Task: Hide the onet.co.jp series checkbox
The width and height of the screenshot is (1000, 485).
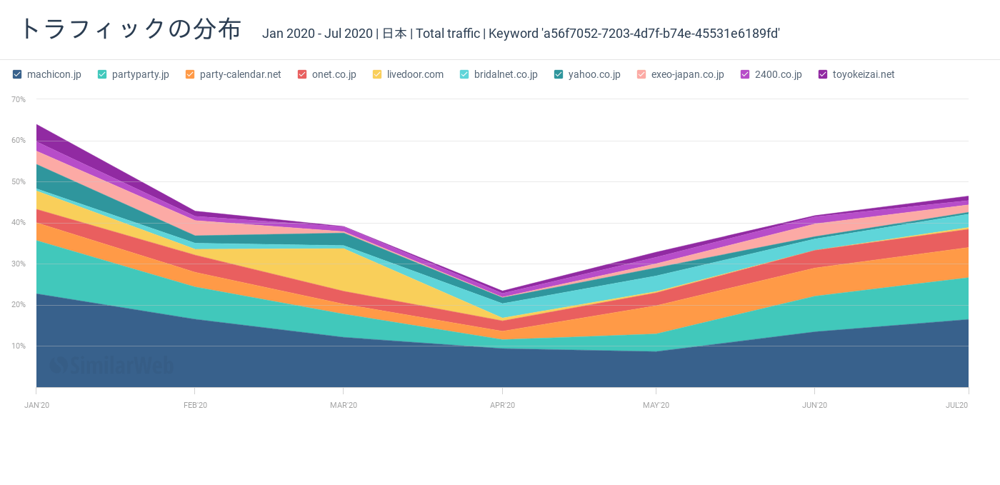Action: pos(302,74)
